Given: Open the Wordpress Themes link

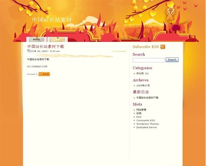Looking at the screenshot, I should point(147,124).
